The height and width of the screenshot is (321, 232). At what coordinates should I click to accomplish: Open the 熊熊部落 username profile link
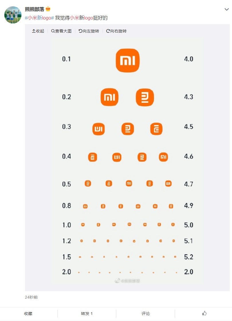pos(35,9)
